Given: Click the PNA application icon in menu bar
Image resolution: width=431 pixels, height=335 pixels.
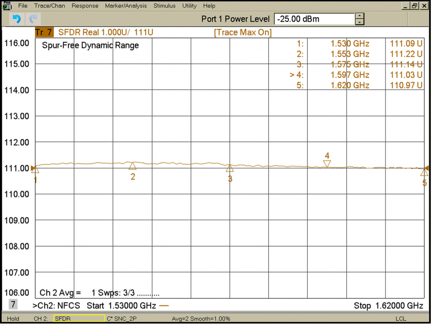Looking at the screenshot, I should [7, 6].
